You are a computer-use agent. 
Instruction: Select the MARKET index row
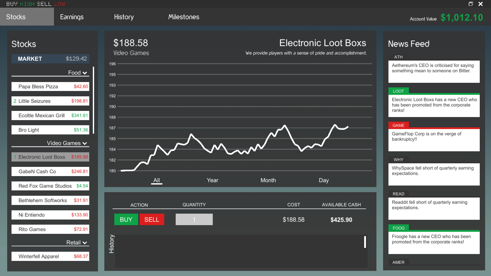pyautogui.click(x=50, y=59)
